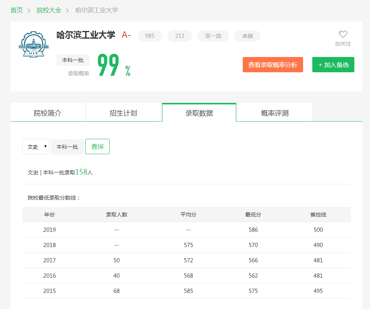Click 50 admitted count for 2017
Screen dimensions: 370x309
click(x=117, y=260)
